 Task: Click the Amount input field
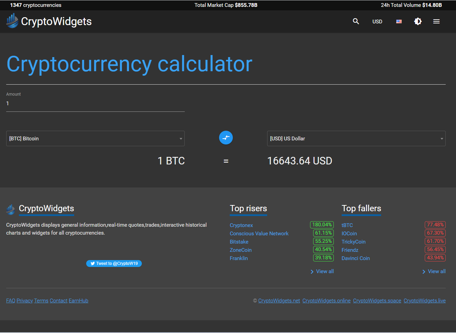click(x=95, y=104)
